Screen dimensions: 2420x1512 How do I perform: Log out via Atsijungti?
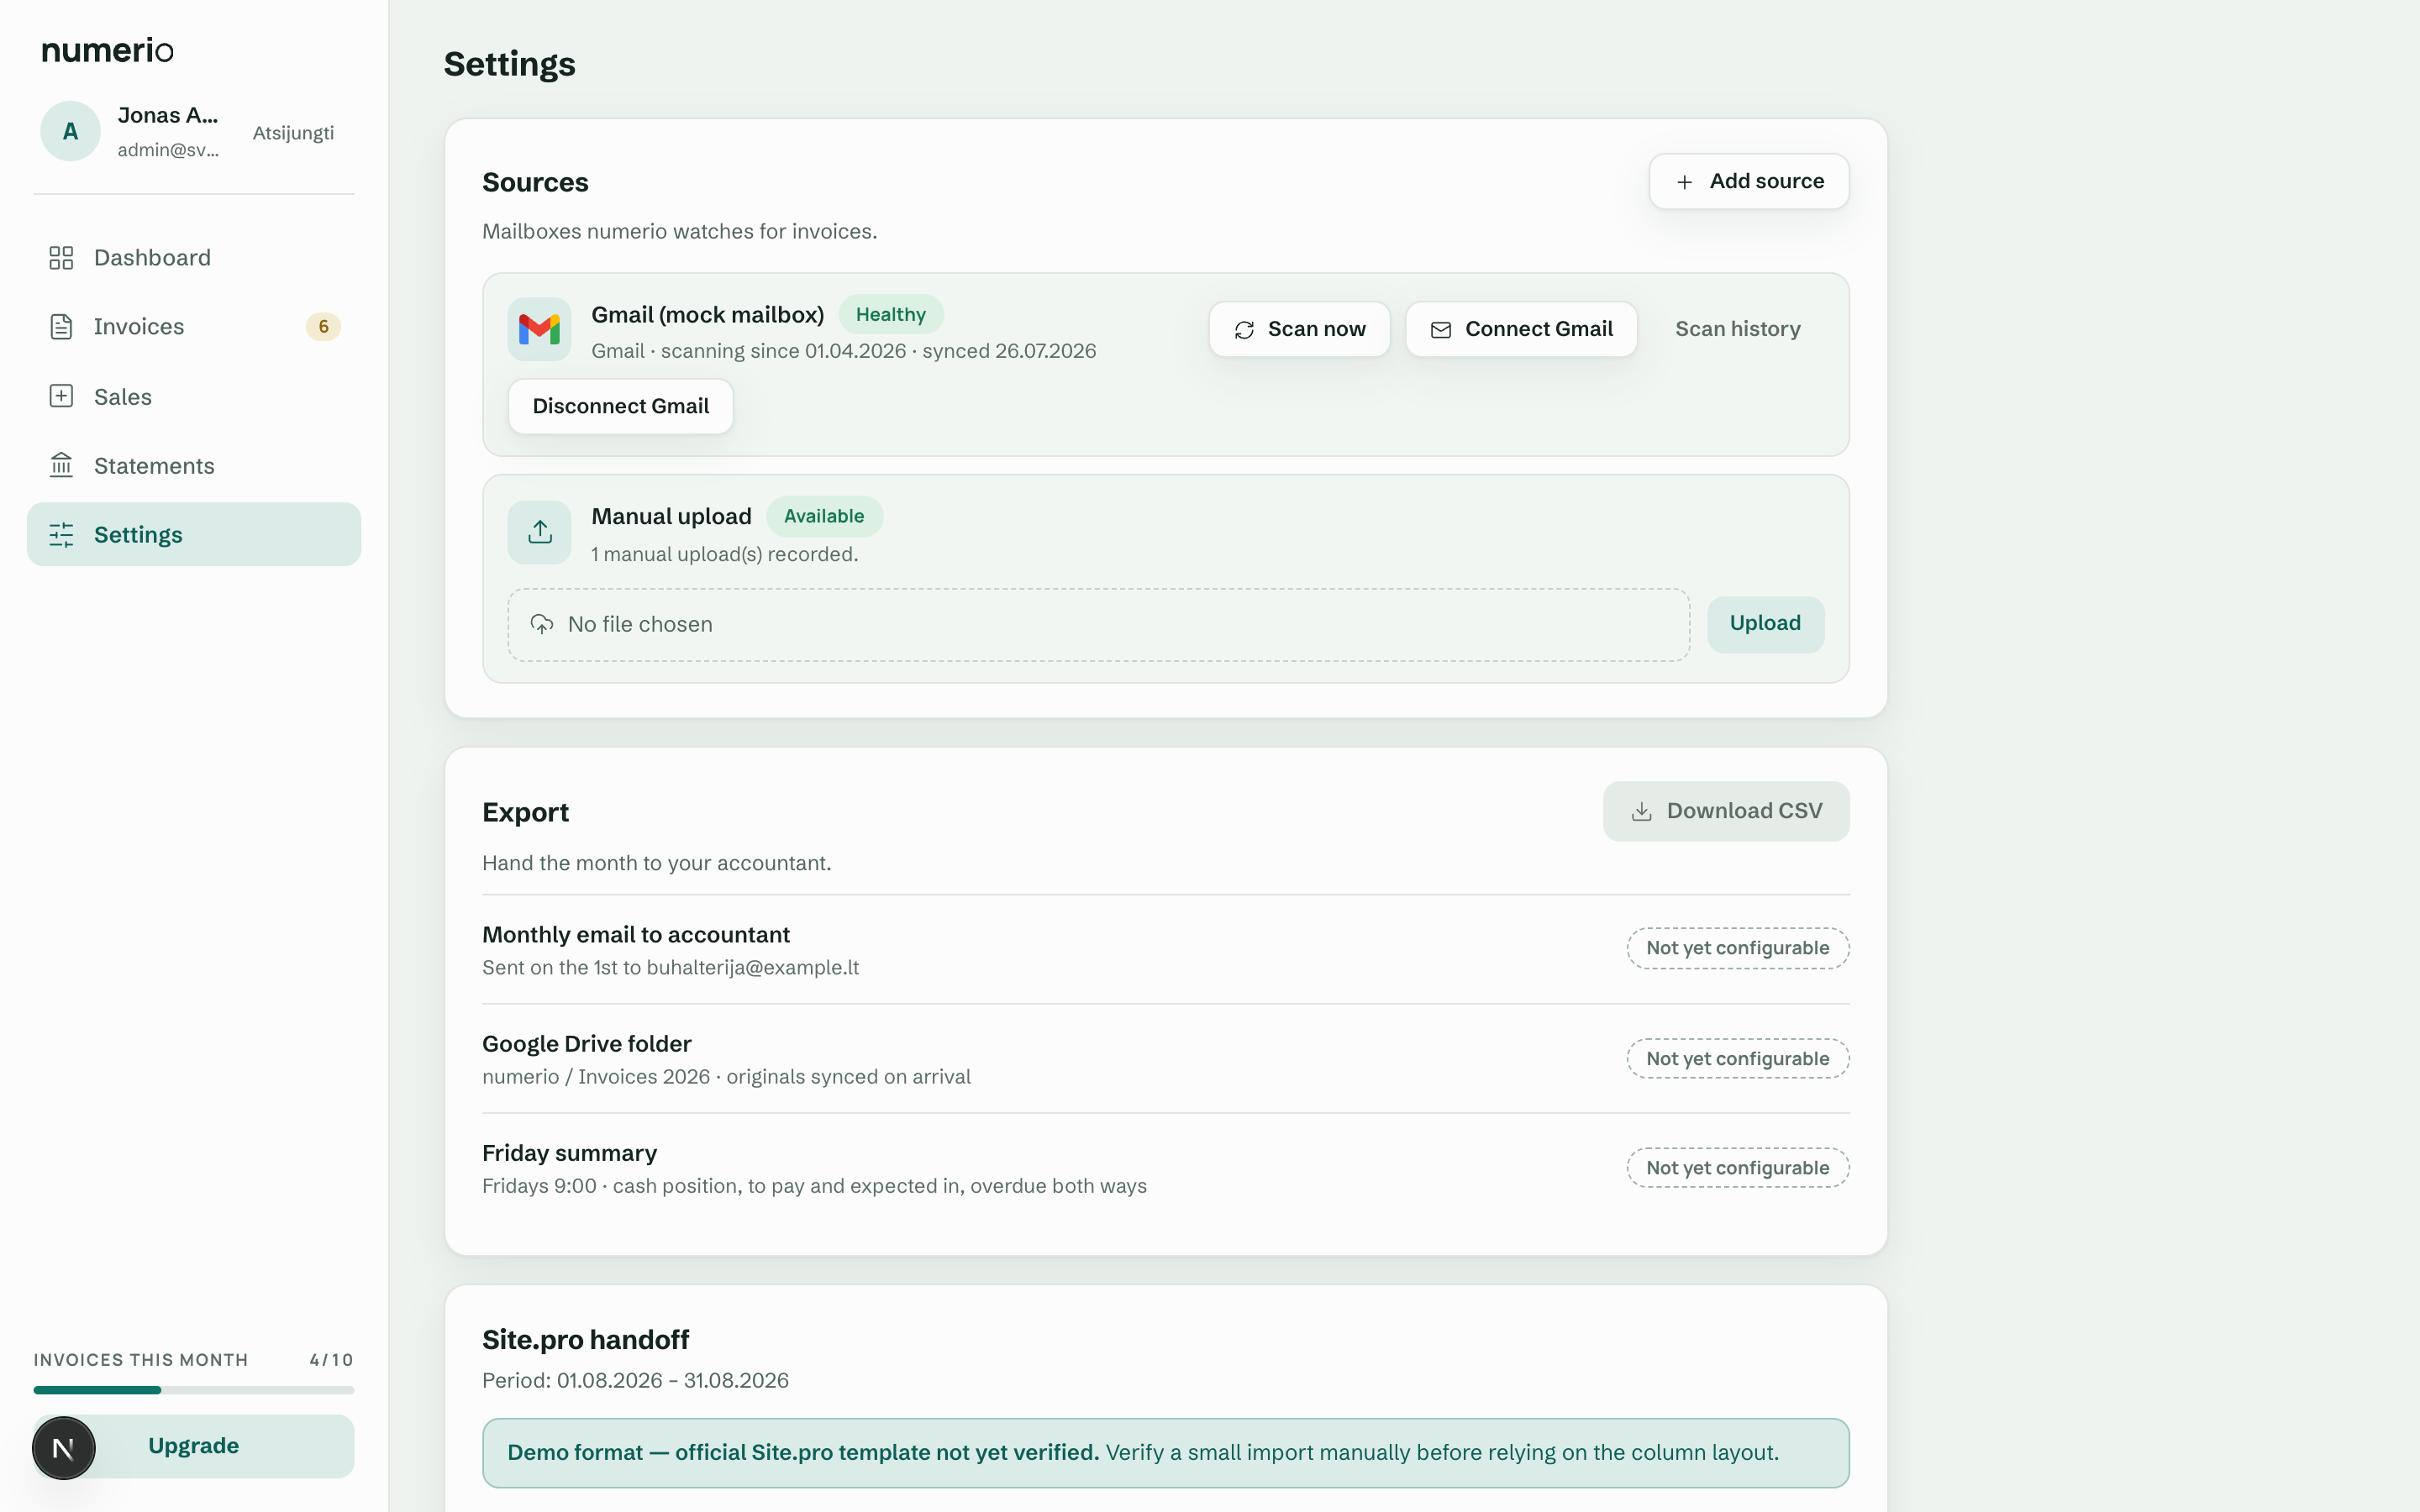coord(293,133)
